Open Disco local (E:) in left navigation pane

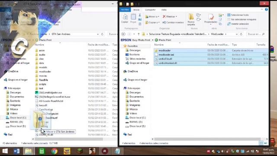click(18, 126)
